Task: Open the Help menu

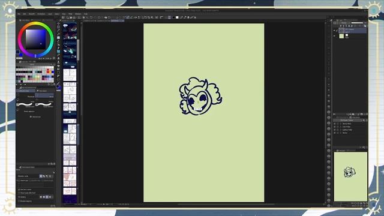Action: [x=85, y=14]
